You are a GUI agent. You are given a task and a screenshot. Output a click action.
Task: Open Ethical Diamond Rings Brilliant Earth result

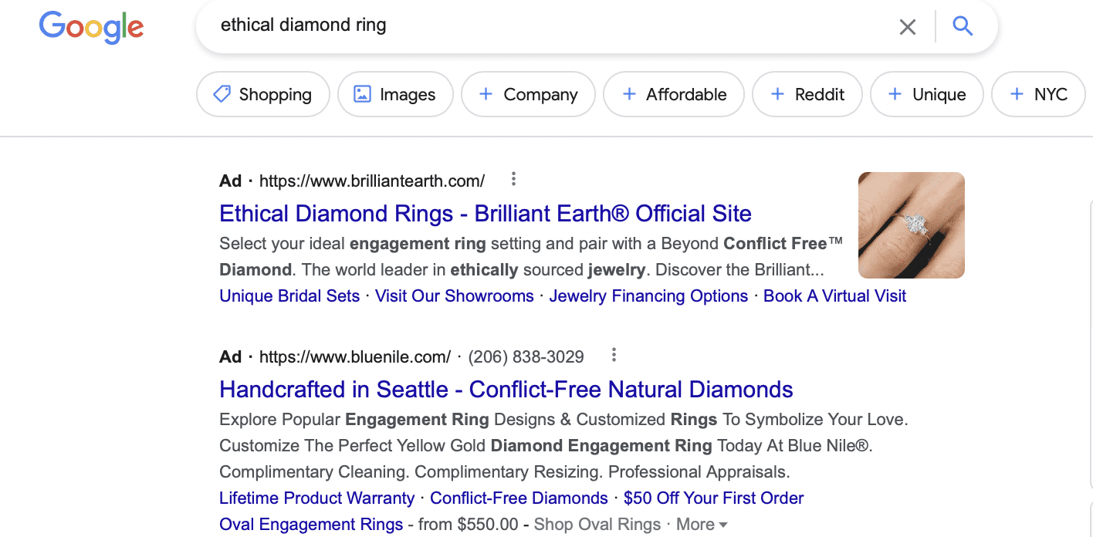486,214
